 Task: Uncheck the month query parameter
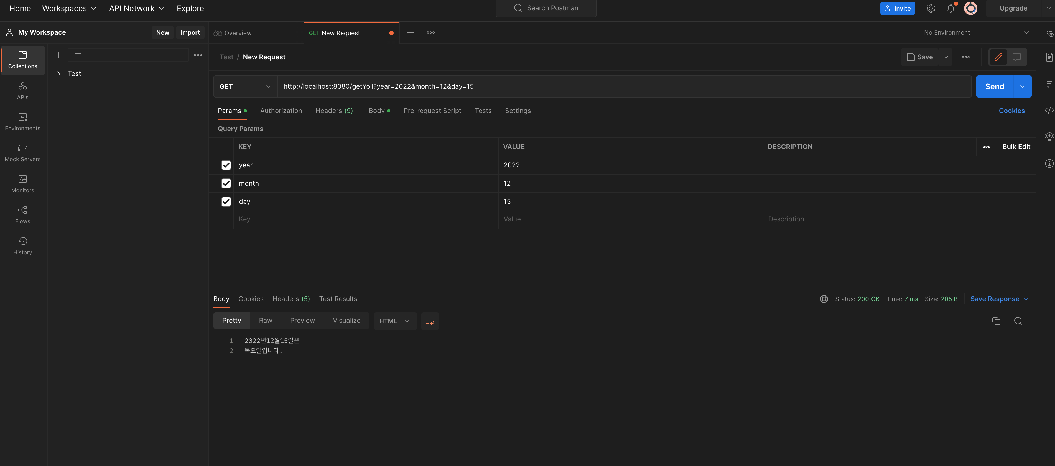click(x=226, y=183)
